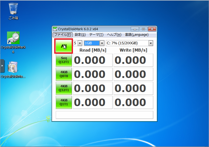Click the Seq Q32T1 read result value
The width and height of the screenshot is (209, 147).
tap(93, 60)
